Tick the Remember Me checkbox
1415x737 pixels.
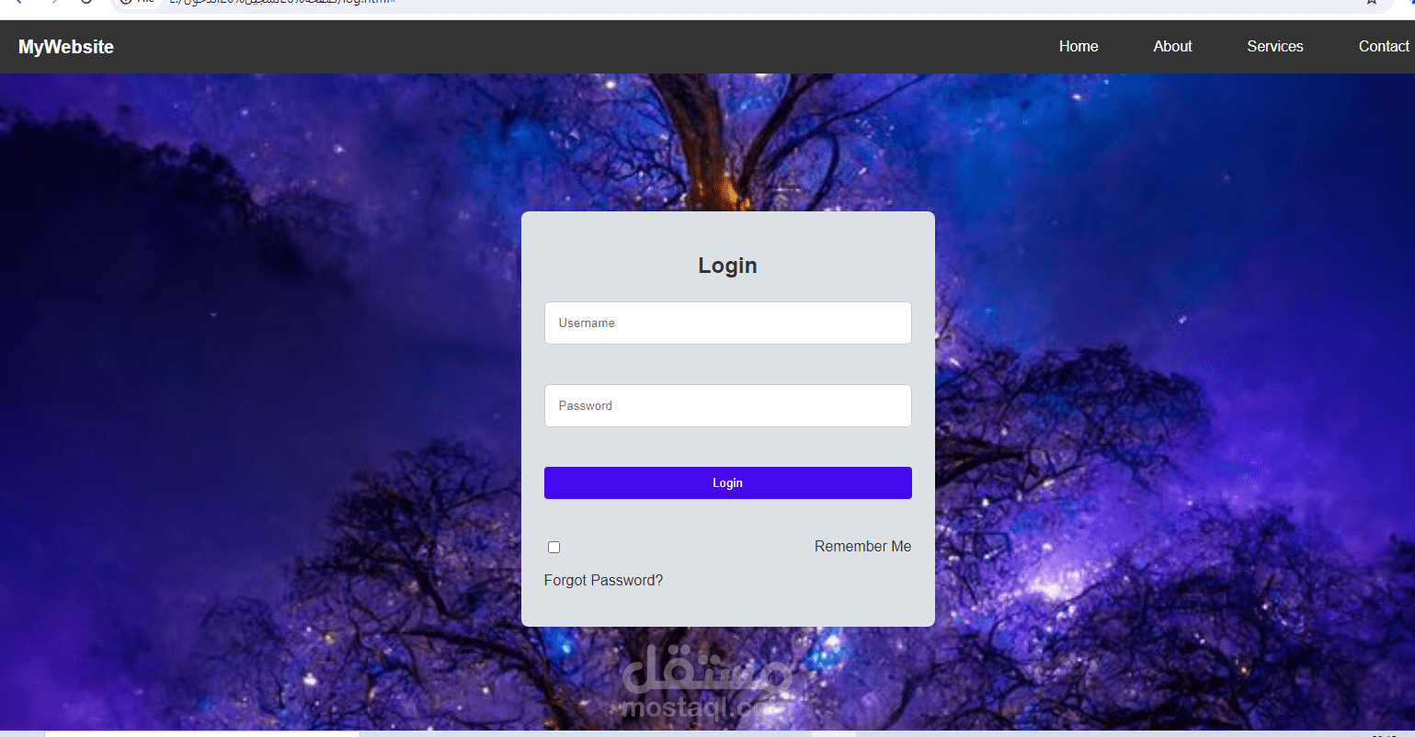pyautogui.click(x=553, y=548)
